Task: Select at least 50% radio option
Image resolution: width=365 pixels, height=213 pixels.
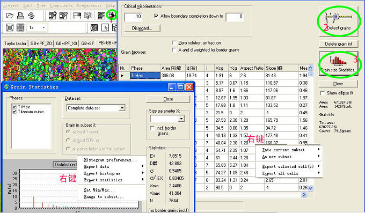Action: click(x=68, y=141)
